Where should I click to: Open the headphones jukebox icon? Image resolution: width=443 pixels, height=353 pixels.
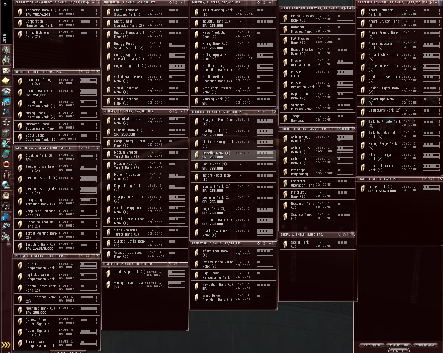click(x=6, y=206)
